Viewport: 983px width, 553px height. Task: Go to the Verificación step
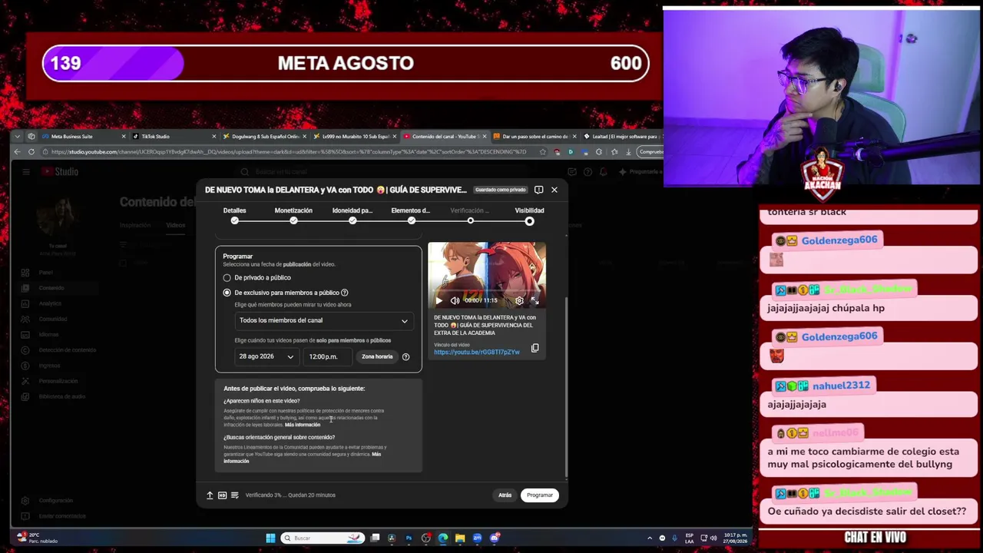470,215
